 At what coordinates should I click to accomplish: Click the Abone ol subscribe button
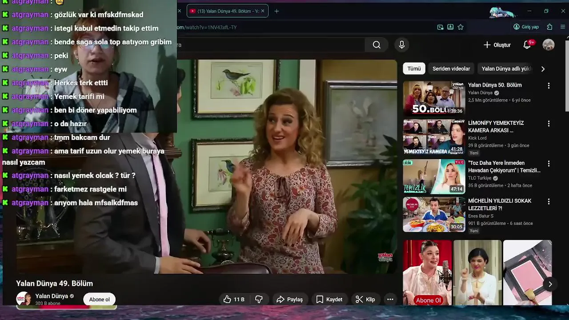tap(100, 300)
